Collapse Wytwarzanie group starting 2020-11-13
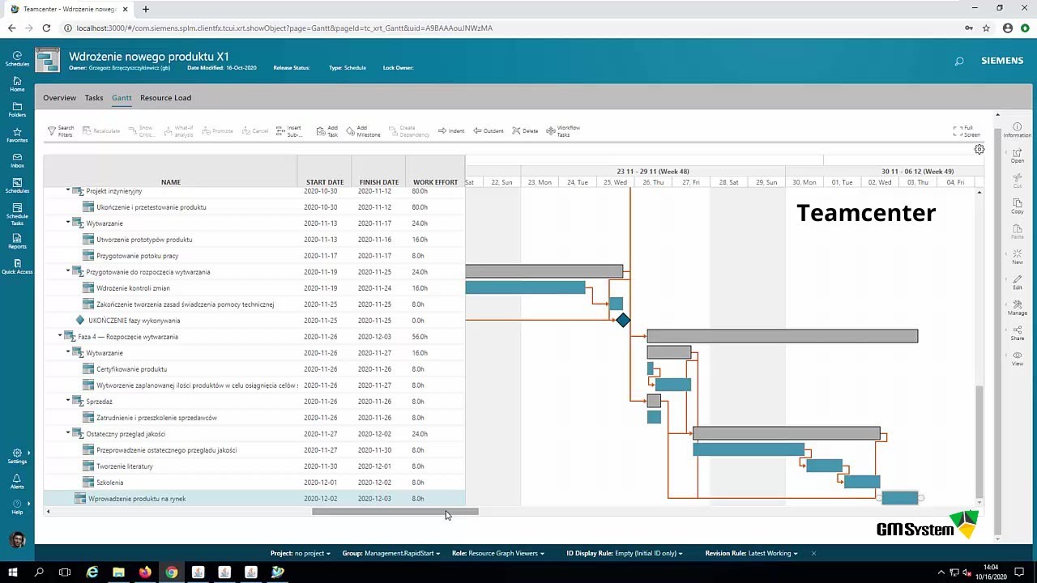 (x=68, y=223)
